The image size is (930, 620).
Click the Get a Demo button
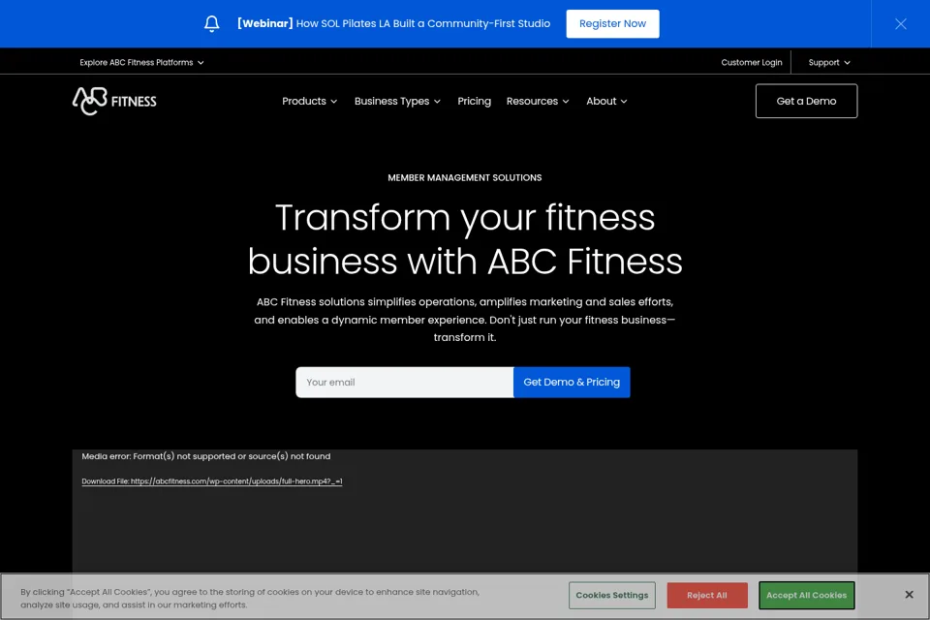pyautogui.click(x=806, y=101)
